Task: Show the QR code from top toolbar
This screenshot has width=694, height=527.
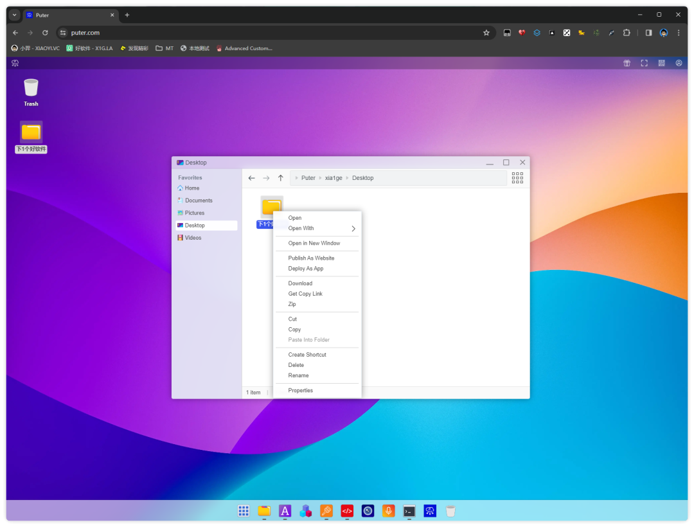Action: tap(661, 63)
